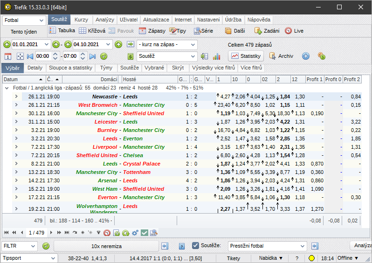This screenshot has height=263, width=372.
Task: Go to the next record in the navigator
Action: point(51,233)
